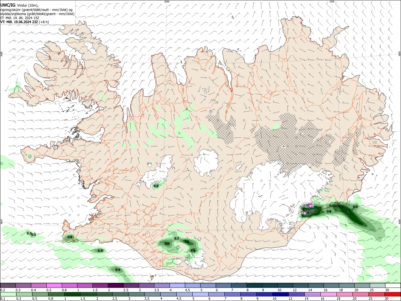Click the red-pink 25 swatch in the lower legend row
This screenshot has height=301, width=401.
(x=377, y=294)
